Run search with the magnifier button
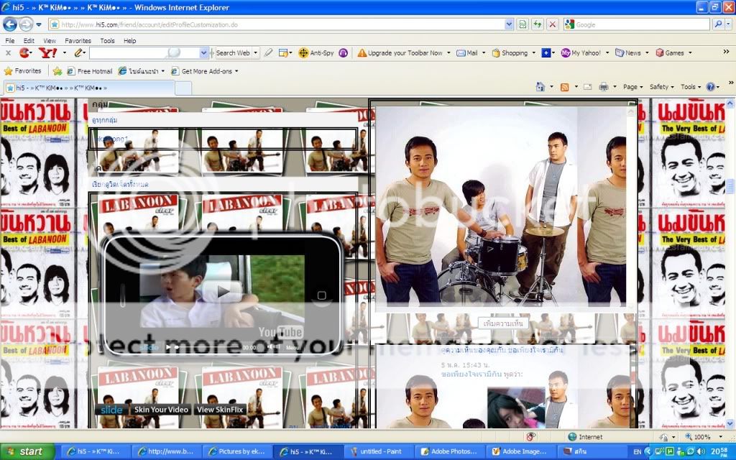The height and width of the screenshot is (460, 736). pyautogui.click(x=718, y=24)
